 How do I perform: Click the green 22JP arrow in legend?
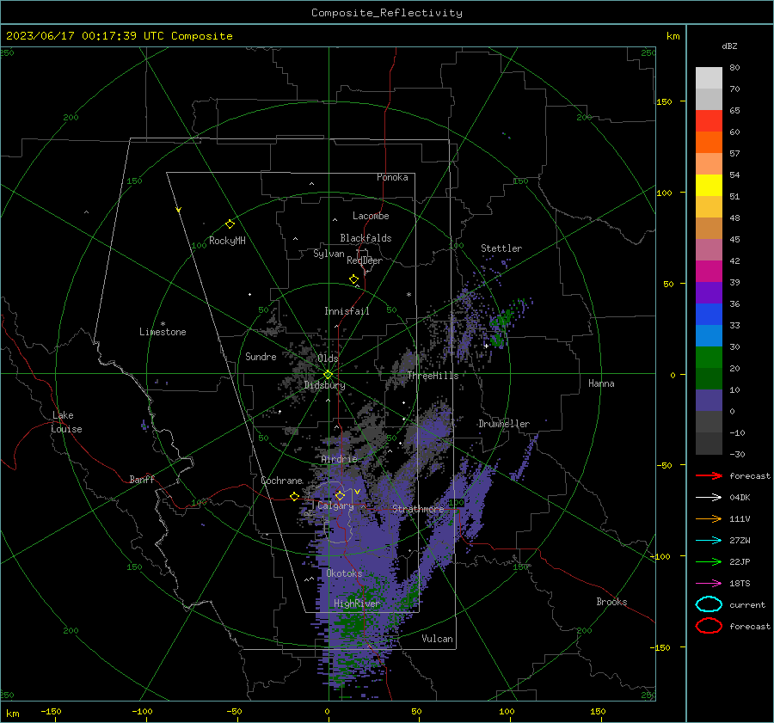coord(709,561)
